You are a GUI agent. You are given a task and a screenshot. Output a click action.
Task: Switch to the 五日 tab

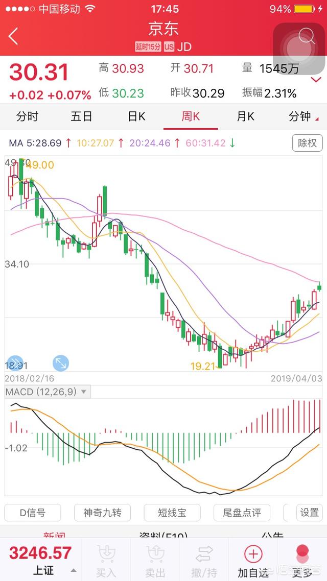coord(82,116)
